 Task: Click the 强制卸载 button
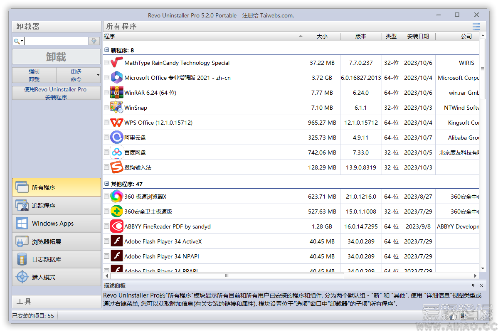[34, 75]
